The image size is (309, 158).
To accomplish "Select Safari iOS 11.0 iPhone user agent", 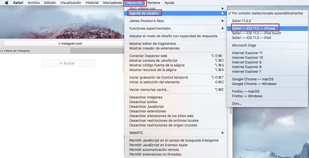I will point(267,29).
